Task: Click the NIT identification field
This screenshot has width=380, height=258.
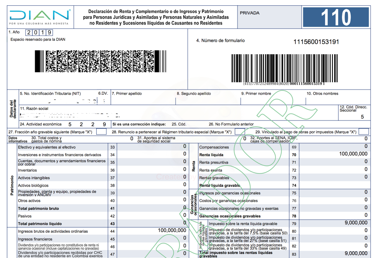Action: point(58,97)
